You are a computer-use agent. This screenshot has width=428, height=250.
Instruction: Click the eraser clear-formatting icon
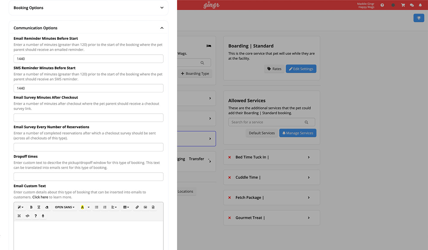(47, 207)
